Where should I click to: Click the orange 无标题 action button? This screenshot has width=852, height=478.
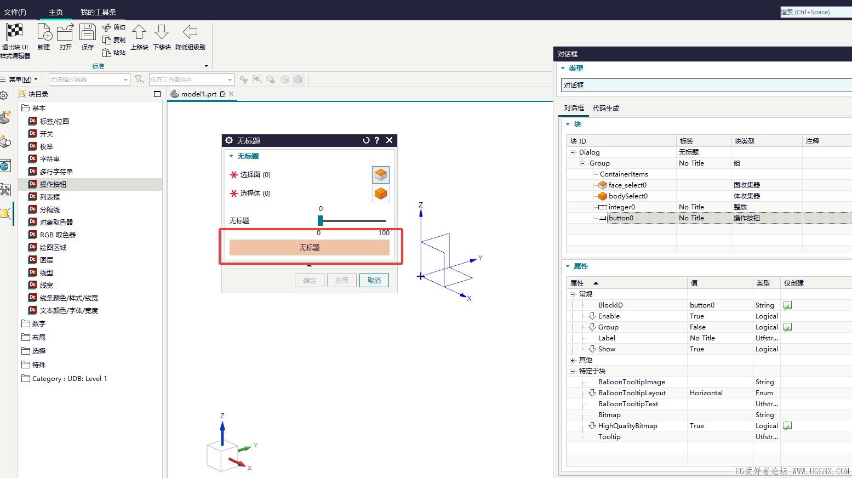(x=309, y=247)
